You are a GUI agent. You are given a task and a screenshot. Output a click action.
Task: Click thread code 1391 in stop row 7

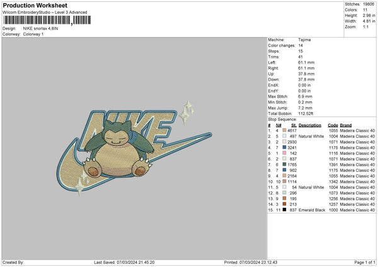pyautogui.click(x=333, y=164)
